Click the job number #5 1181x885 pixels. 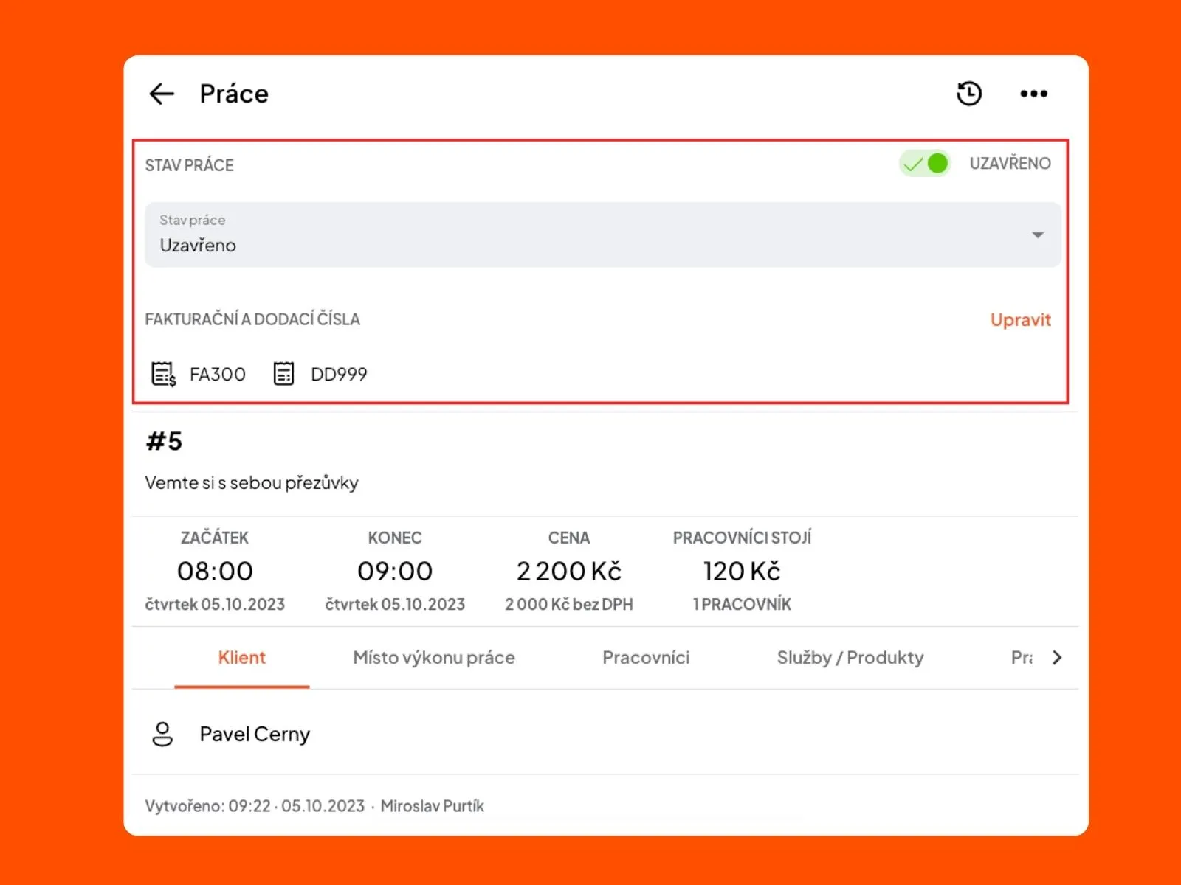(164, 441)
